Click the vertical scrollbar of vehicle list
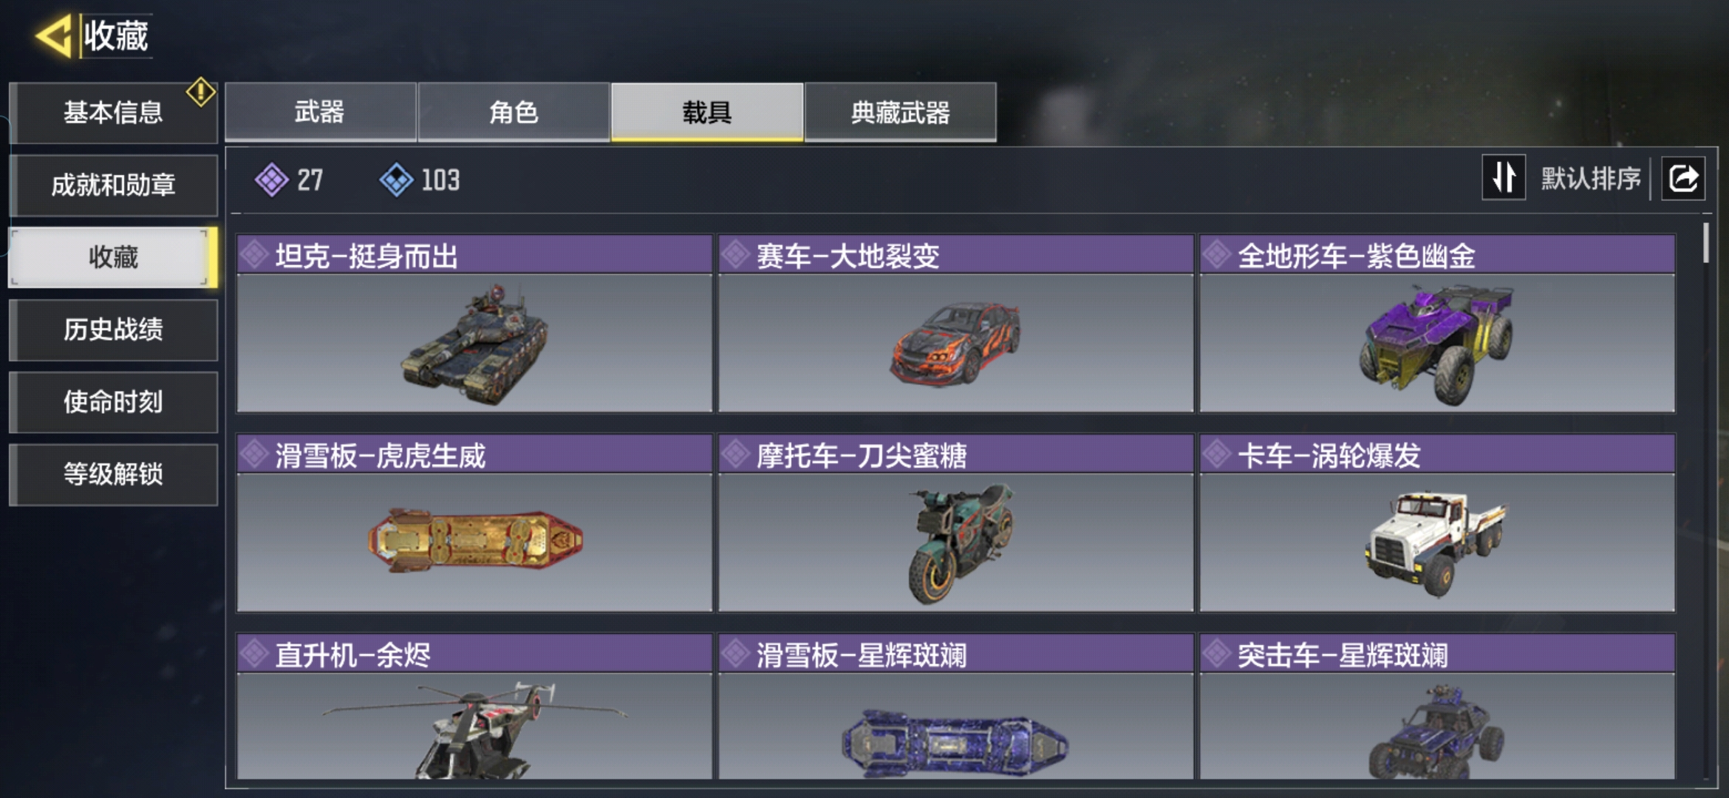1729x798 pixels. point(1705,242)
